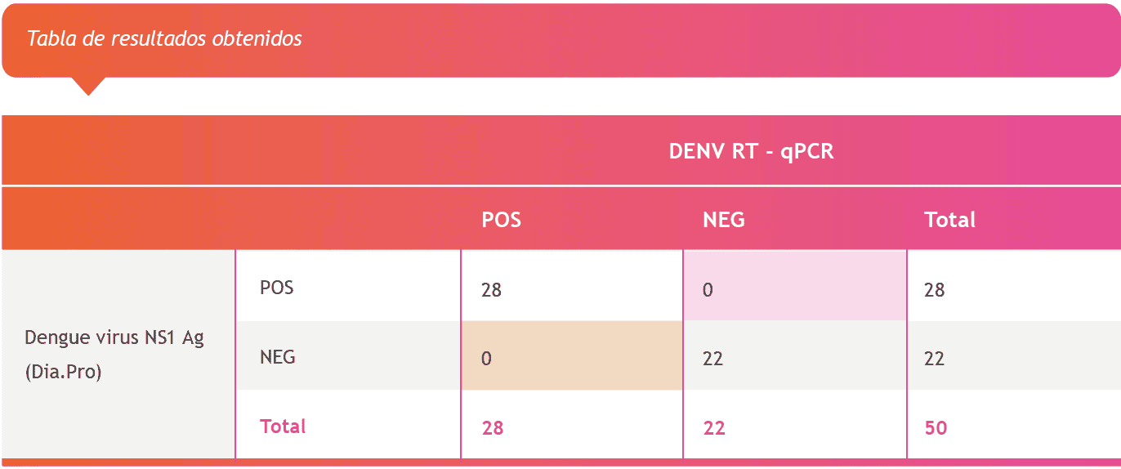Viewport: 1121px width, 469px height.
Task: Click the 28 in POS row, POS column
Action: [491, 290]
